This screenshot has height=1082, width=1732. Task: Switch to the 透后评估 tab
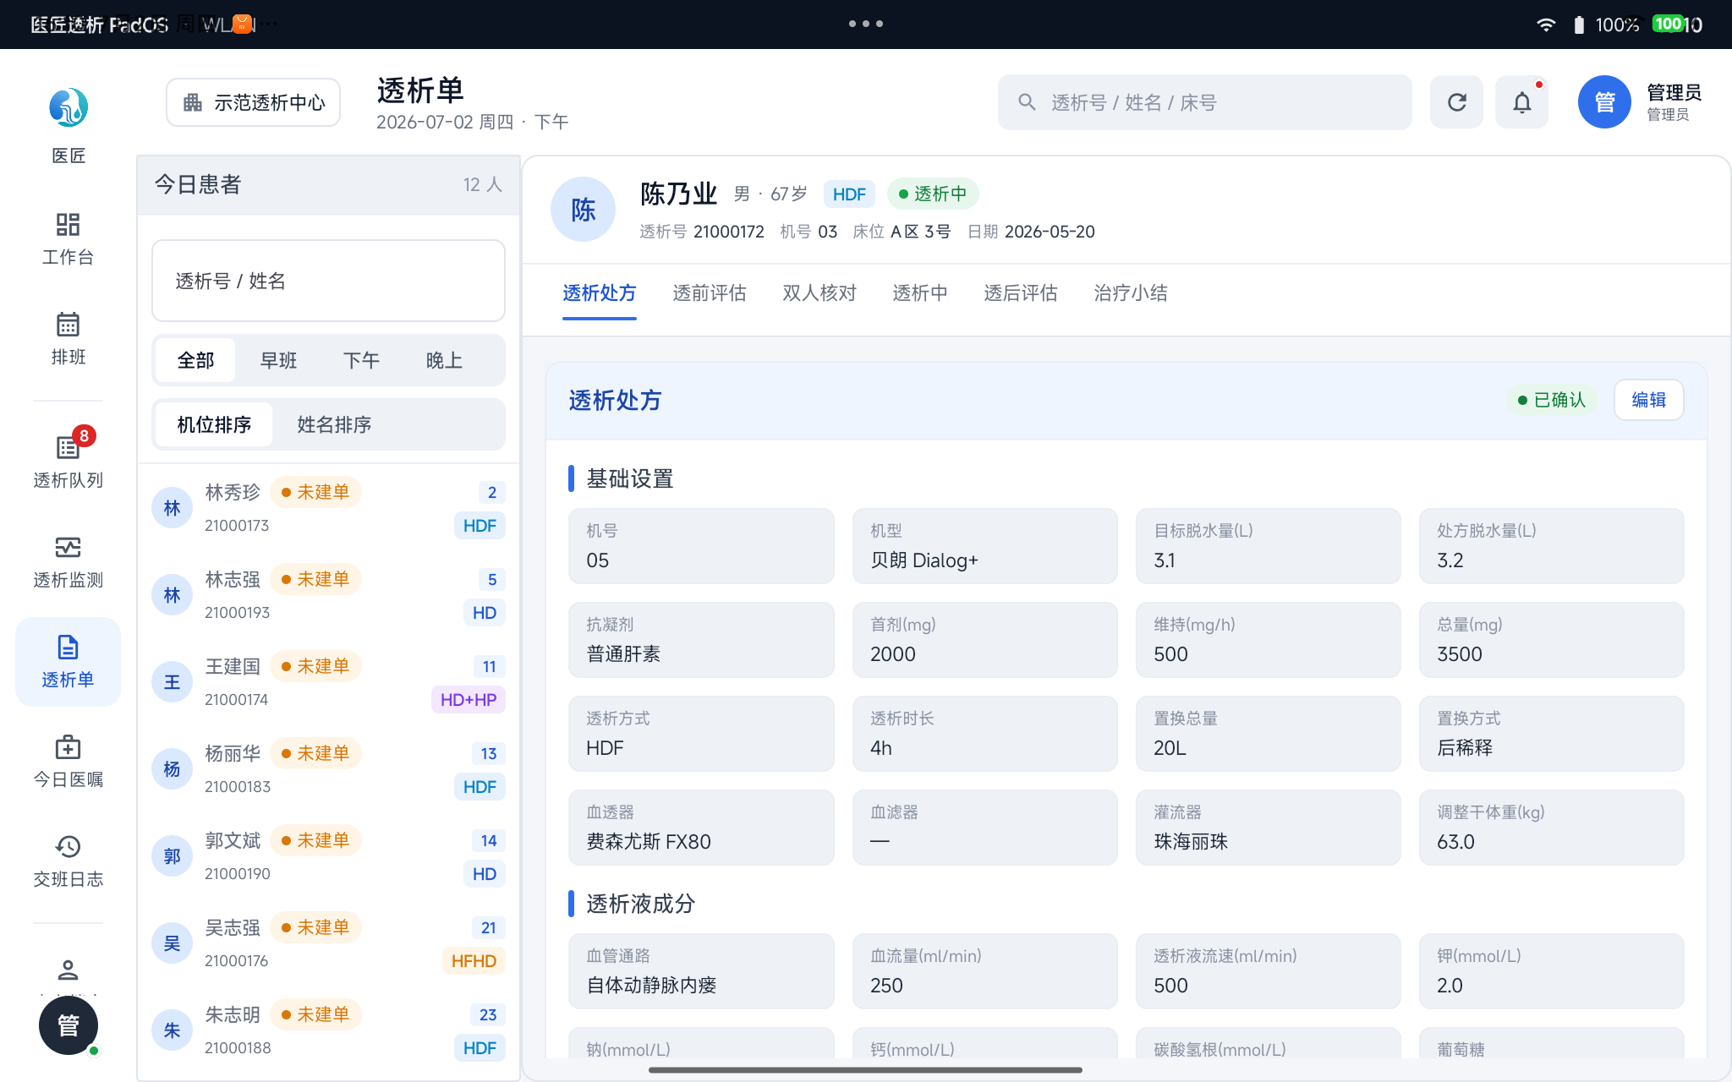[x=1020, y=293]
